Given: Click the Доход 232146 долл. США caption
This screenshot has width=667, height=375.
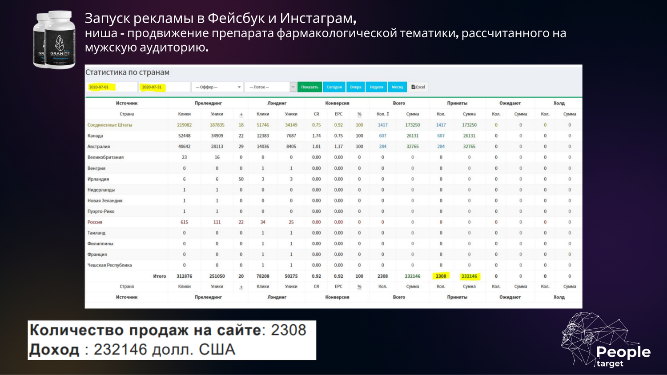Looking at the screenshot, I should (x=132, y=350).
